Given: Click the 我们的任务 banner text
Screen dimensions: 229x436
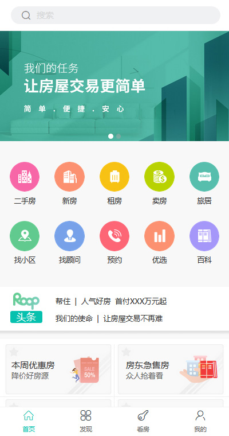Looking at the screenshot, I should coord(52,68).
